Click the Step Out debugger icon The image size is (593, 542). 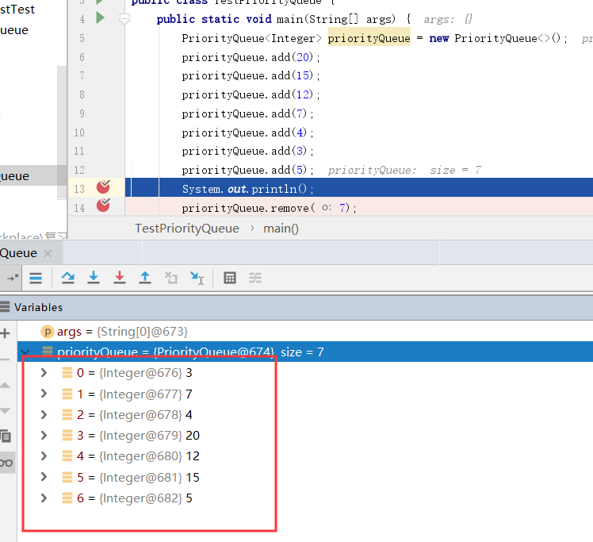click(145, 279)
